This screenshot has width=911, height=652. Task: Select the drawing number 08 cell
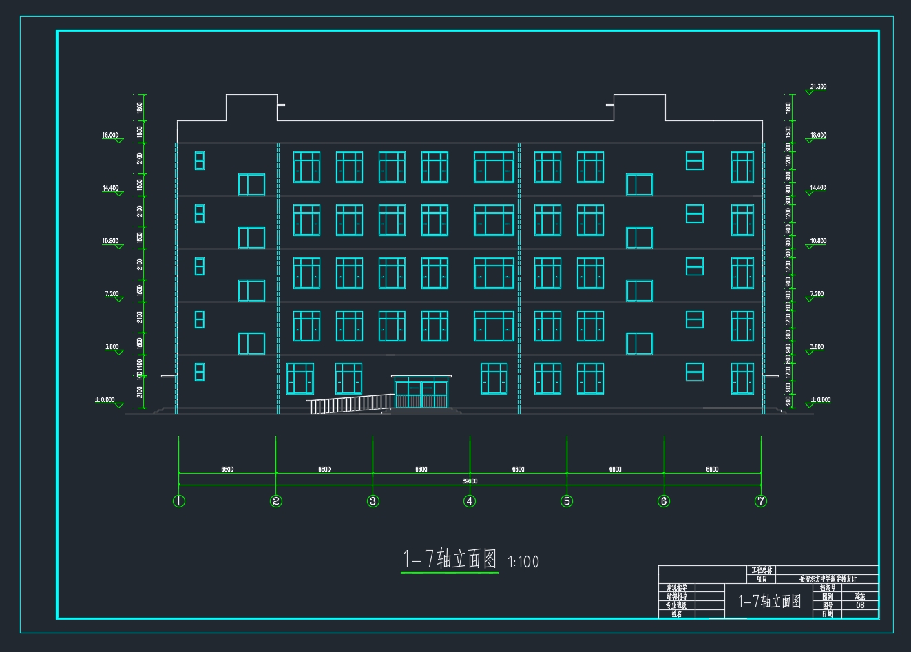860,605
